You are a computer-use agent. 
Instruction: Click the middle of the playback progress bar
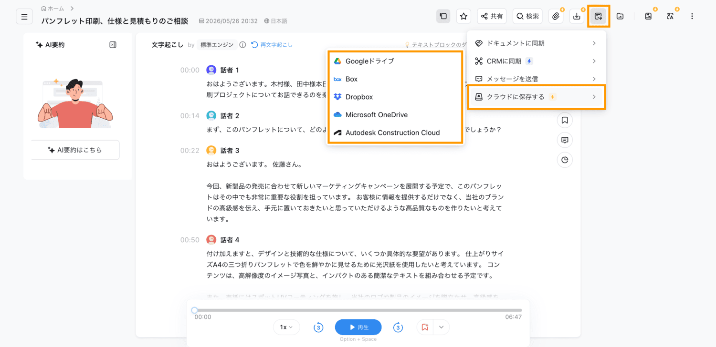click(x=358, y=310)
